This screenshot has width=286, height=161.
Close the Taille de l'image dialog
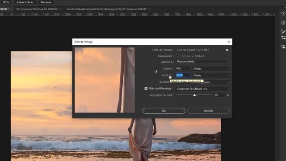(x=229, y=42)
